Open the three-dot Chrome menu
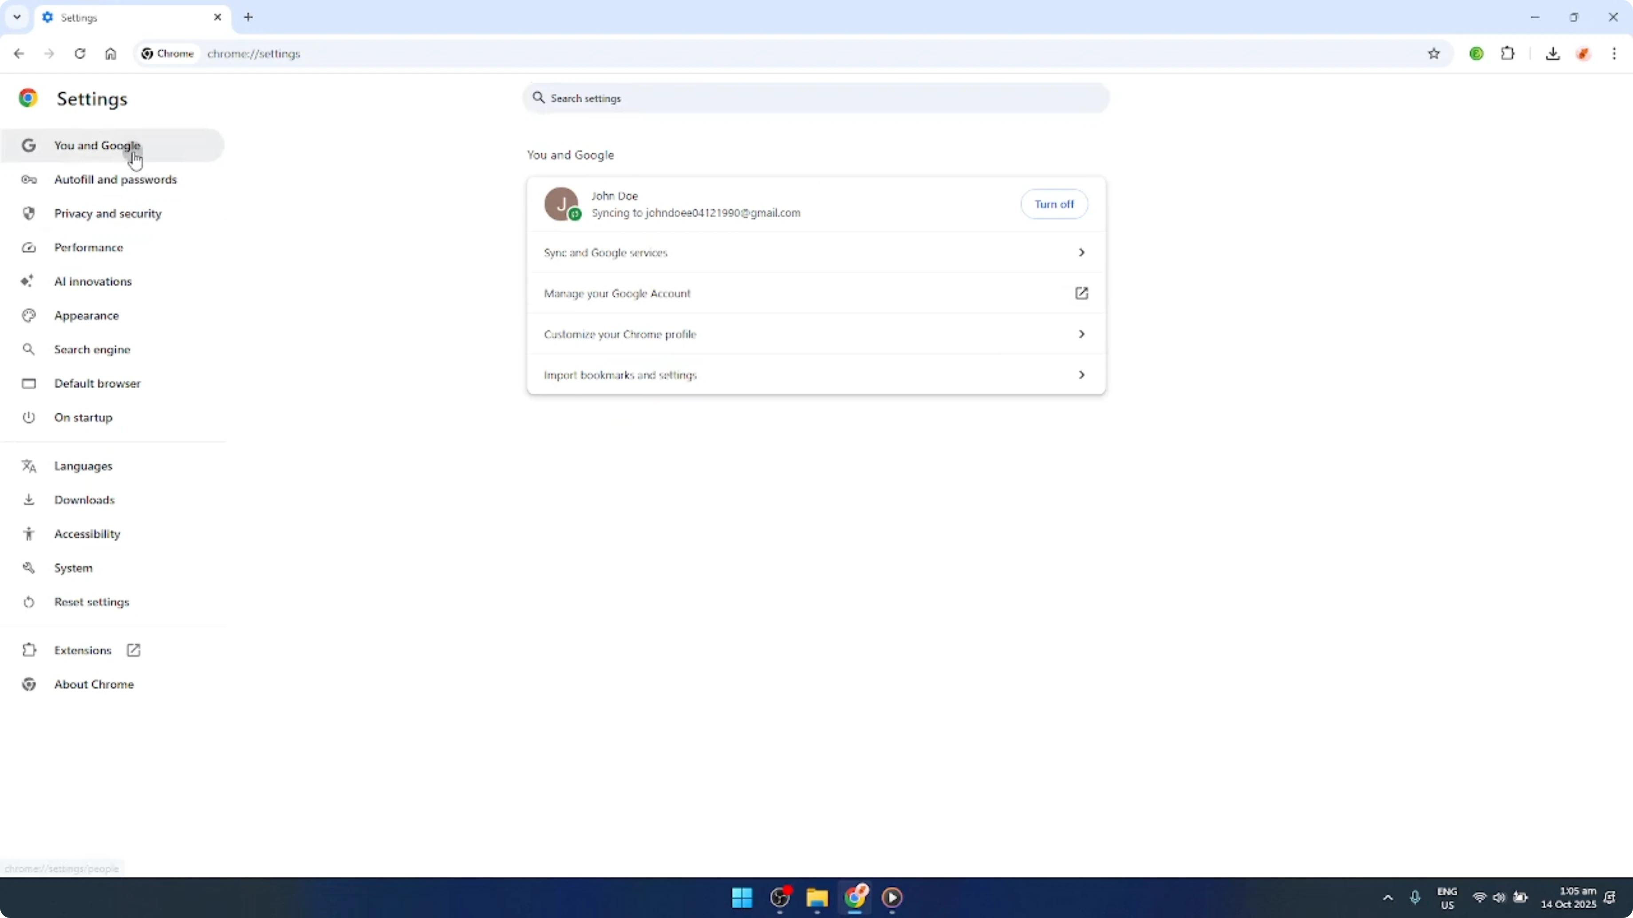This screenshot has width=1633, height=918. click(x=1615, y=54)
